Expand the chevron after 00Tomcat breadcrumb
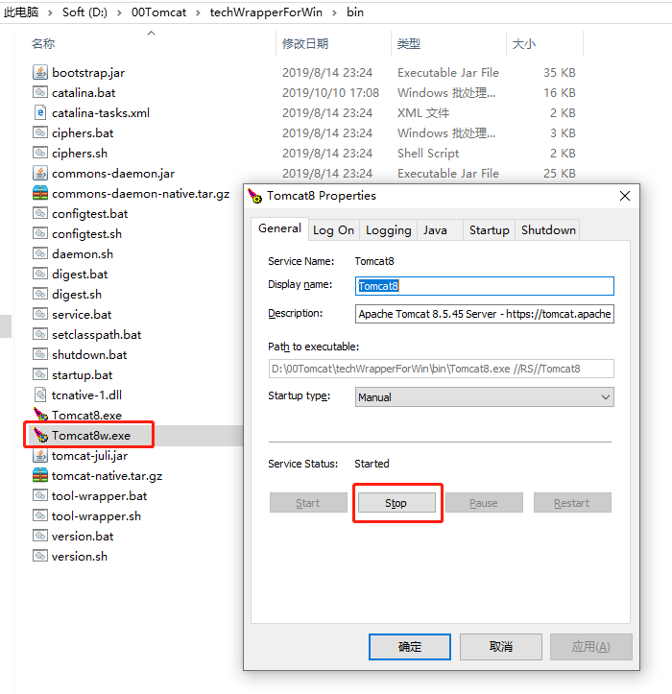This screenshot has width=672, height=694. coord(199,12)
